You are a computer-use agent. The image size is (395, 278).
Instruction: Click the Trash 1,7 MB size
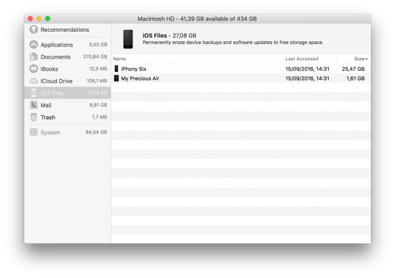pos(99,117)
